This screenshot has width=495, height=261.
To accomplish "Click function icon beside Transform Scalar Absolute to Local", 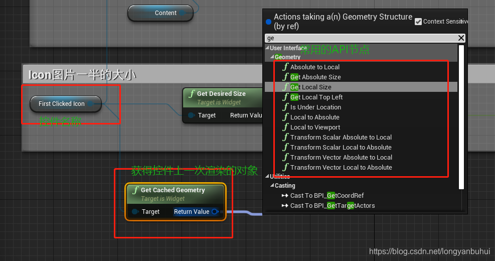I will 286,137.
